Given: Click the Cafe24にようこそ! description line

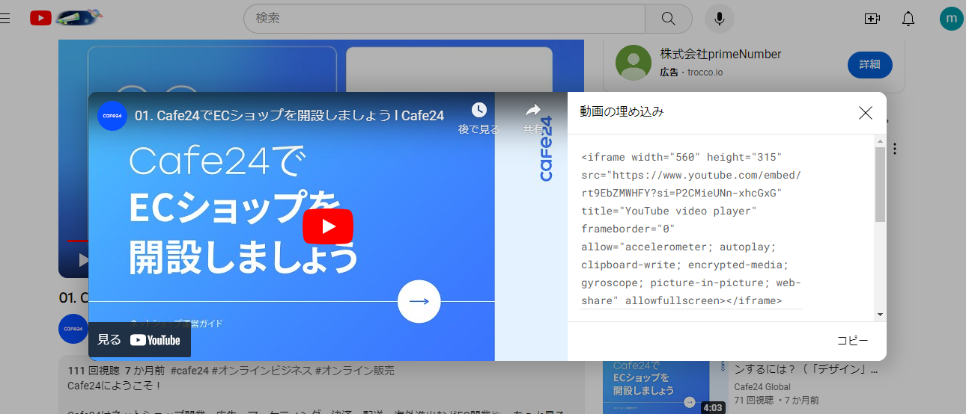Looking at the screenshot, I should [114, 386].
